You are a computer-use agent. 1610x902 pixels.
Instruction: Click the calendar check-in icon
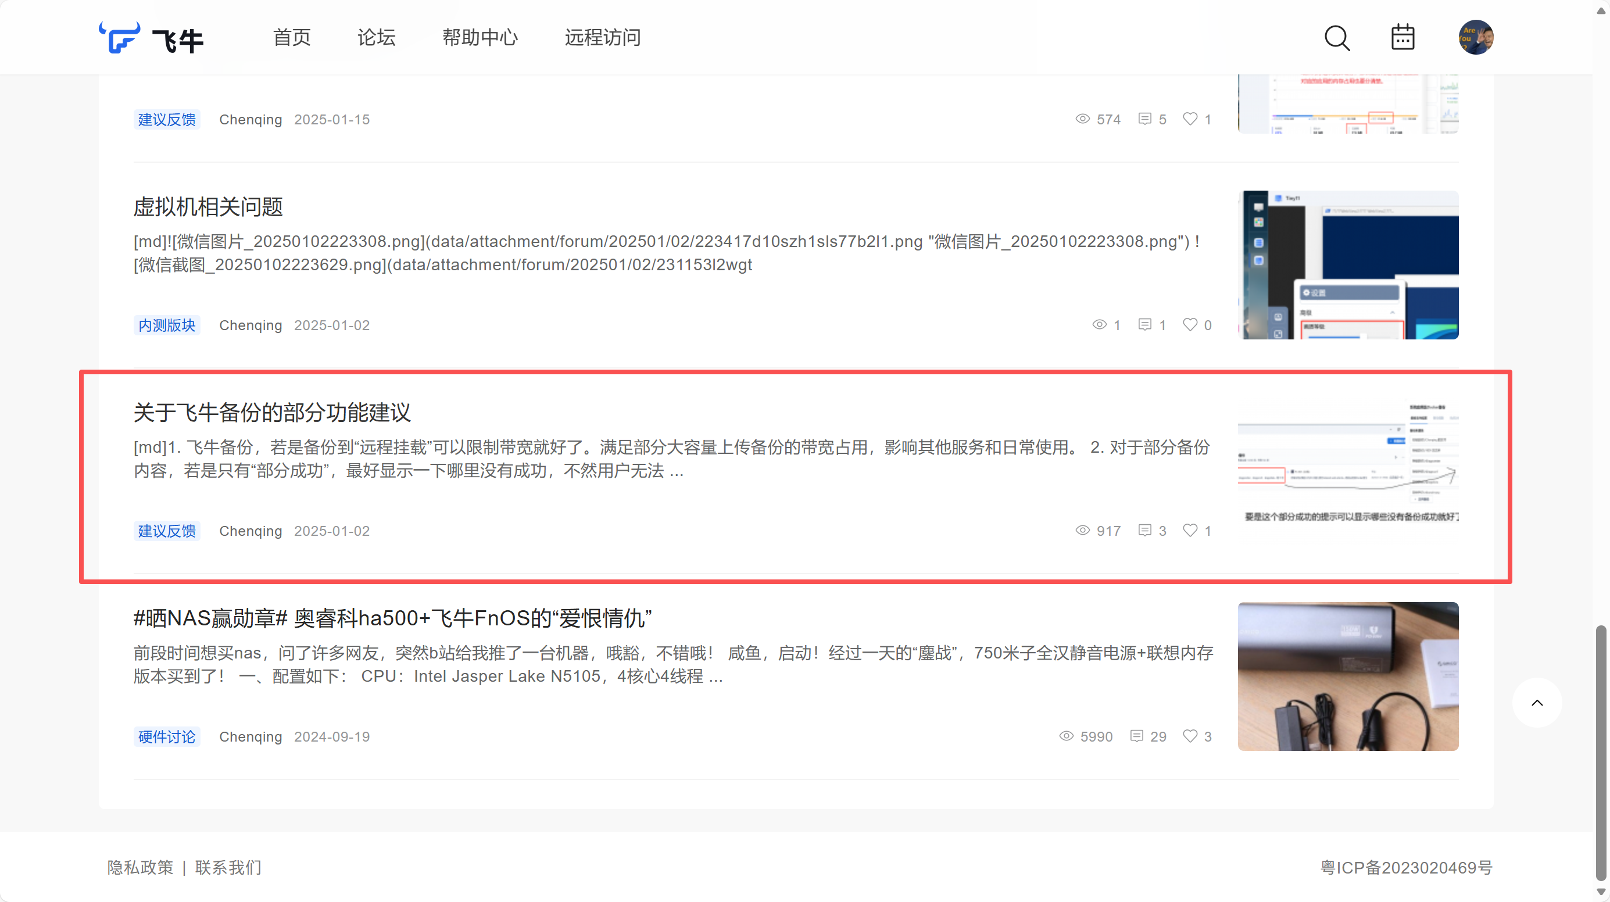click(x=1403, y=38)
